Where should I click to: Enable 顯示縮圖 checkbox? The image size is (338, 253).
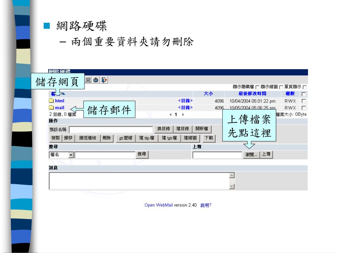[x=281, y=87]
